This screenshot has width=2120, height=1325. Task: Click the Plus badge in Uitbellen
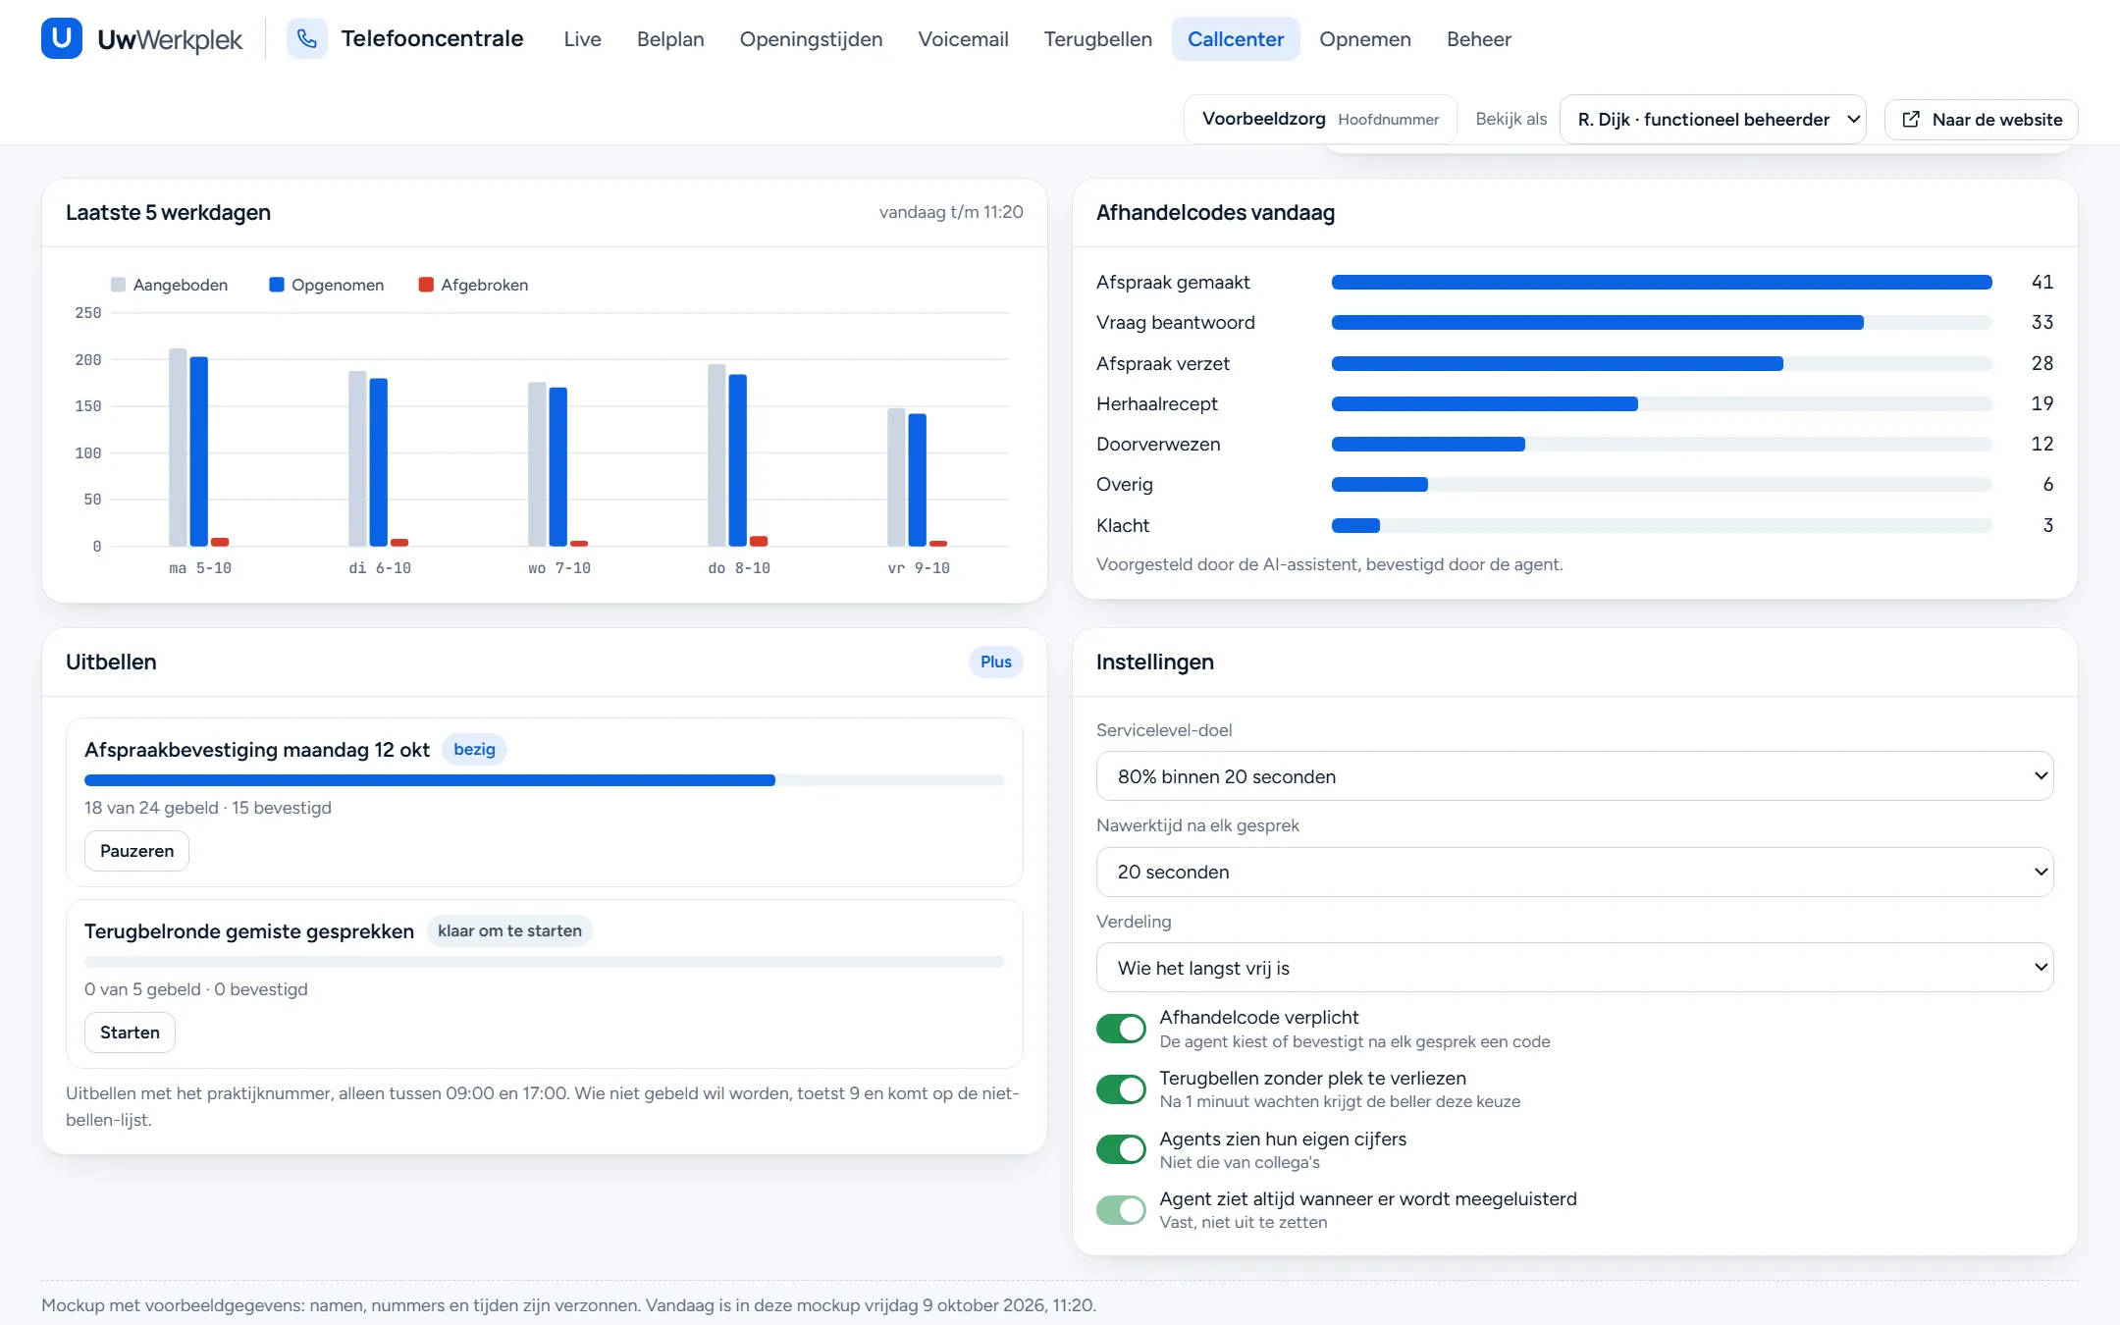pyautogui.click(x=995, y=662)
